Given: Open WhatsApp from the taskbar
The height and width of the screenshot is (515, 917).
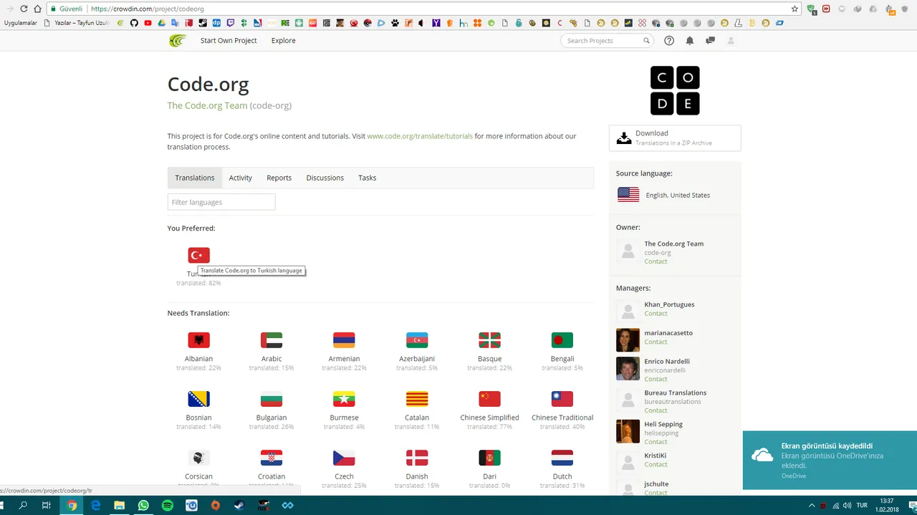Looking at the screenshot, I should pos(143,505).
